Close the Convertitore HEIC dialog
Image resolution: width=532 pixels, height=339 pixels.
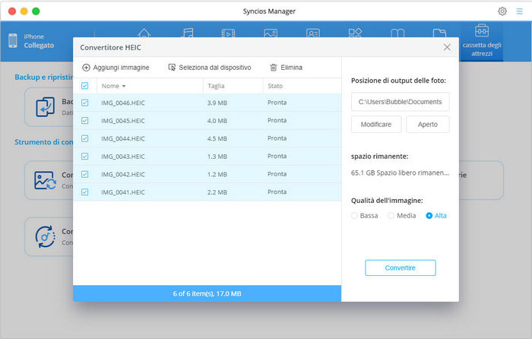pos(447,48)
